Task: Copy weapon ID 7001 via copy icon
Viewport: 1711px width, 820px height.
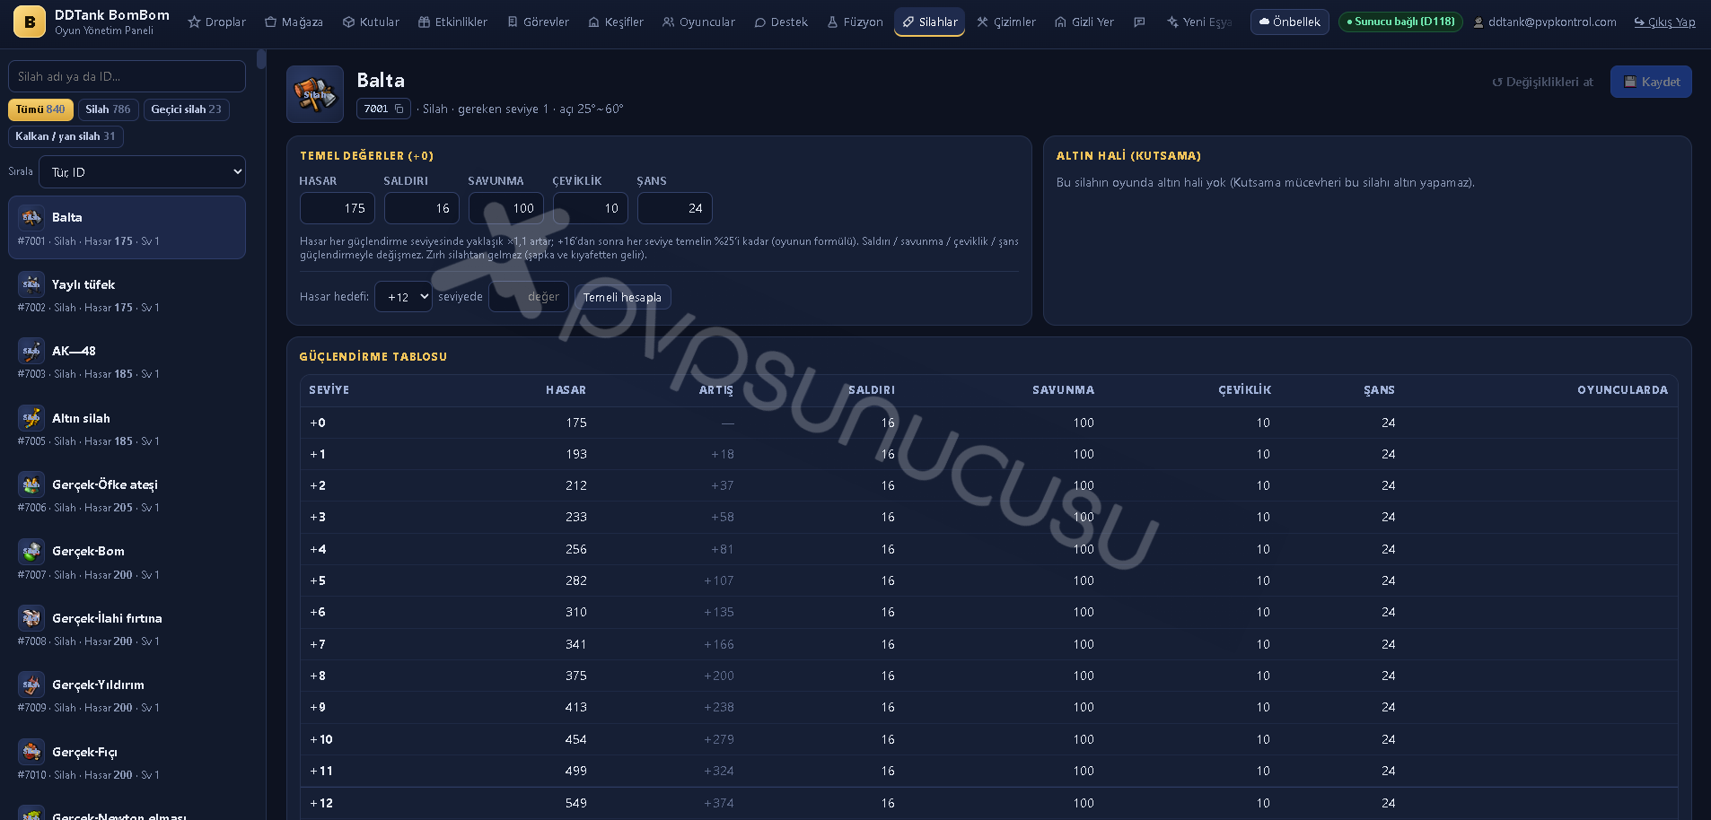Action: point(399,109)
